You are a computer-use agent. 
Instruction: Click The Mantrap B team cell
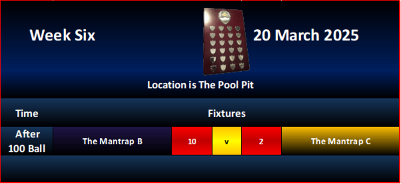tap(112, 141)
